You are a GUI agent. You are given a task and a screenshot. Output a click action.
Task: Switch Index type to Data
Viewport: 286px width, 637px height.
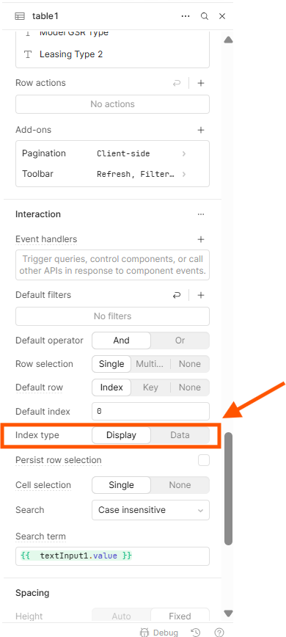tap(180, 435)
